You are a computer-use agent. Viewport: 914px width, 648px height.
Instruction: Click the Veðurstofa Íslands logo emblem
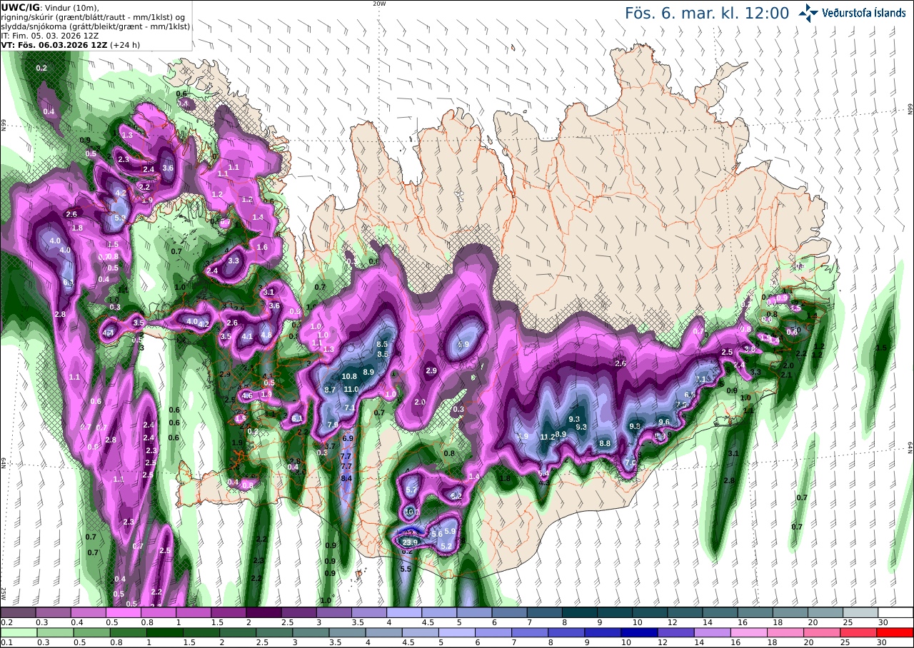point(808,12)
